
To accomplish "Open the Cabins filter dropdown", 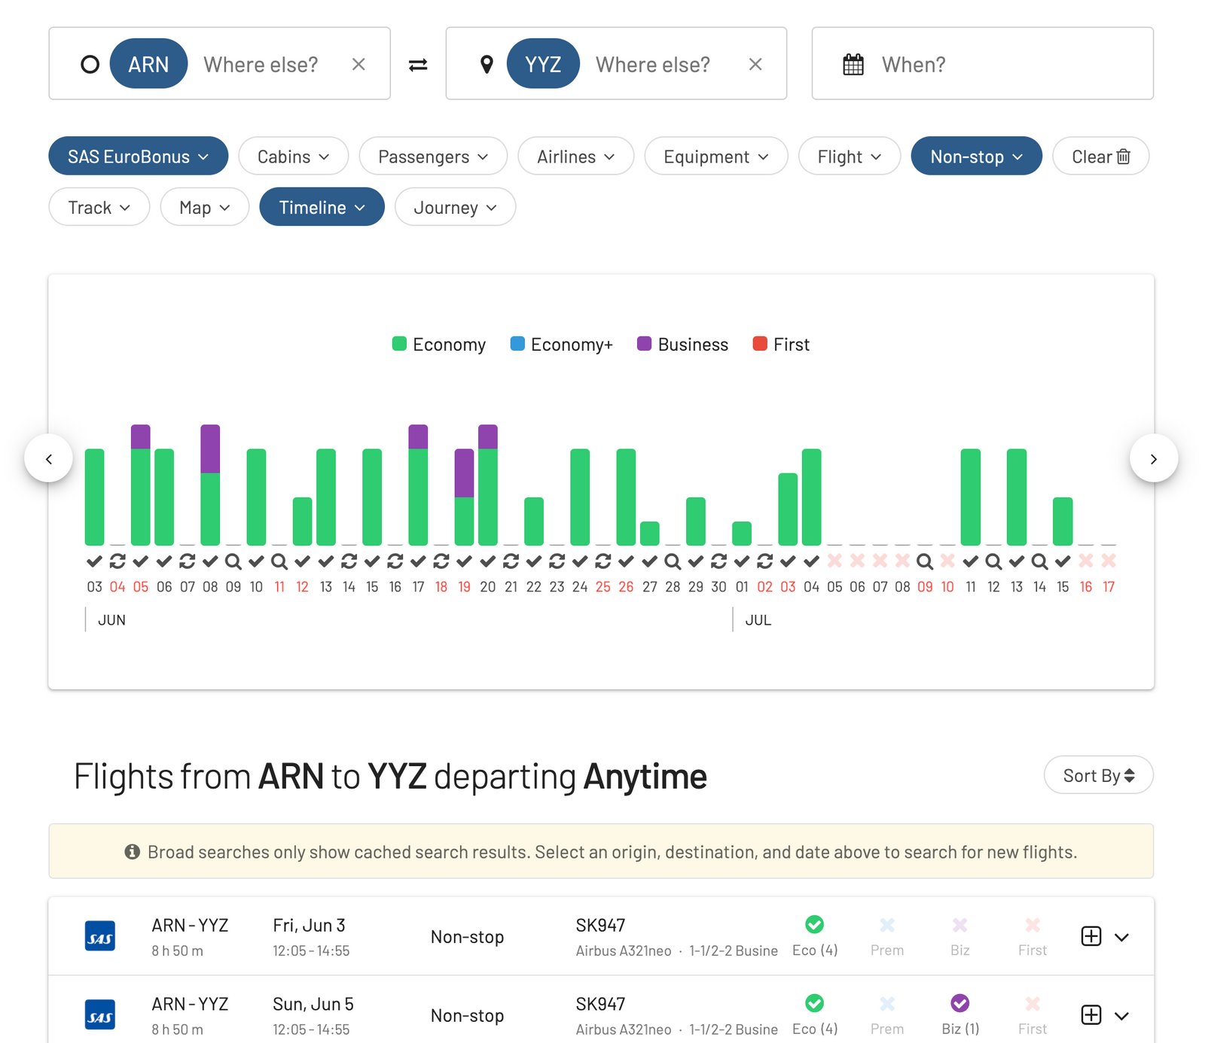I will [x=294, y=156].
